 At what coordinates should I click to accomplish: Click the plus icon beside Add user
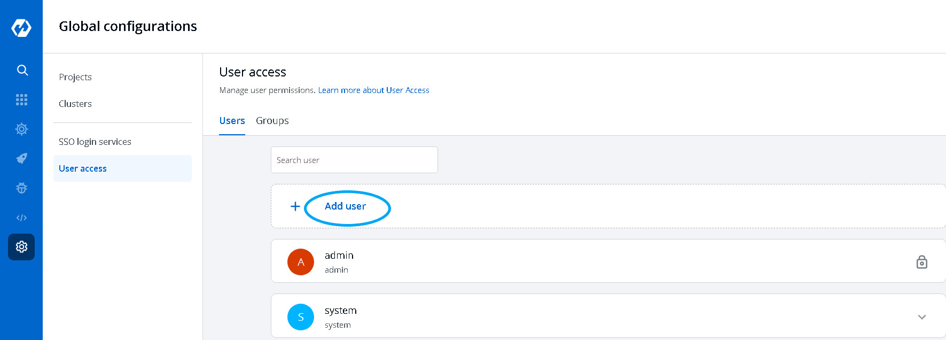(x=295, y=206)
